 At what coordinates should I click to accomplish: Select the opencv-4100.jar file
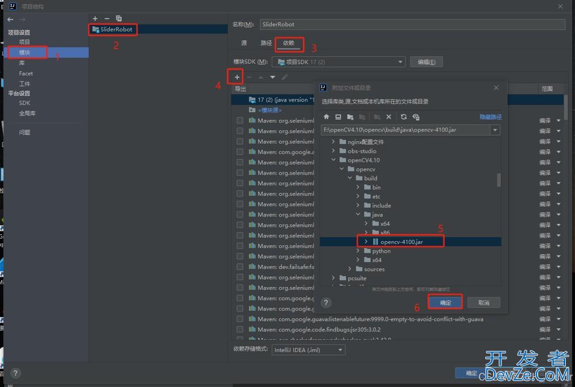(401, 242)
